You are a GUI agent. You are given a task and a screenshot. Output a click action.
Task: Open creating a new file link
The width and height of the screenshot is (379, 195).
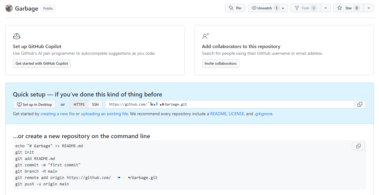(58, 114)
